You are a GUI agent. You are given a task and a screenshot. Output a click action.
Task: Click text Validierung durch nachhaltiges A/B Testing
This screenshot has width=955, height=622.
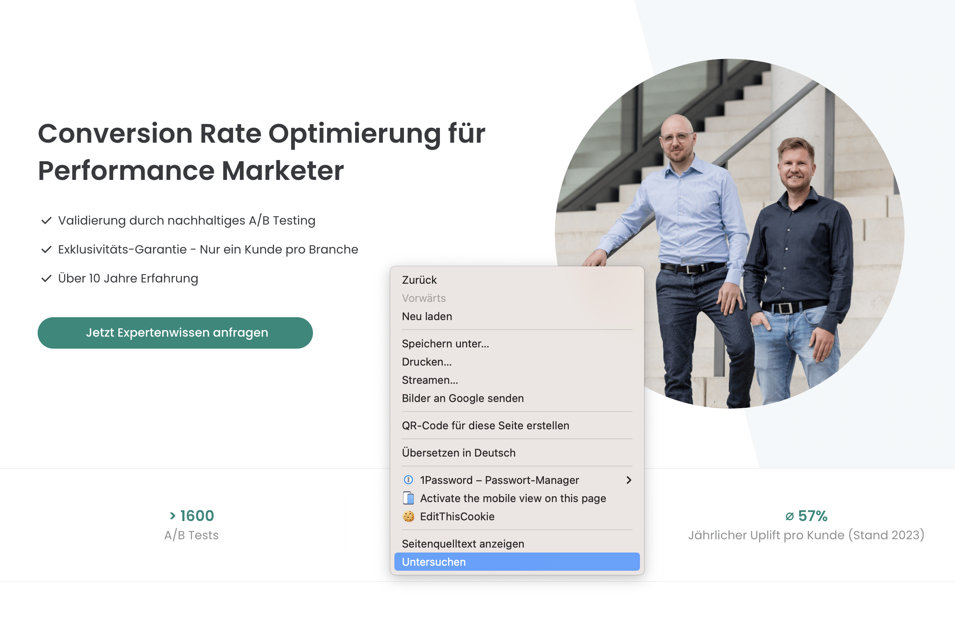[187, 220]
